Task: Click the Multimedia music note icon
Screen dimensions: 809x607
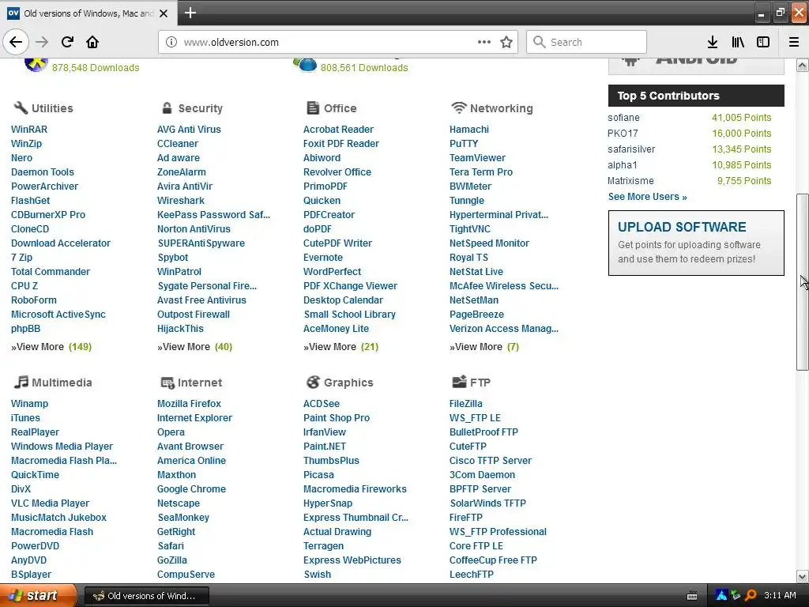Action: tap(21, 382)
